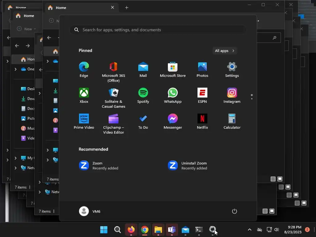Switch to Firefox on the taskbar

[x=131, y=230]
